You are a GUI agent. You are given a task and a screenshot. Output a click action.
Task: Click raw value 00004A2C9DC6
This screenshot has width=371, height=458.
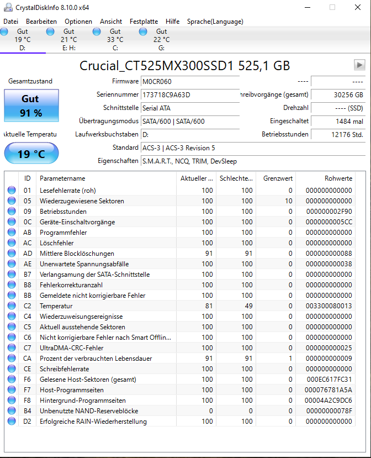click(x=328, y=400)
